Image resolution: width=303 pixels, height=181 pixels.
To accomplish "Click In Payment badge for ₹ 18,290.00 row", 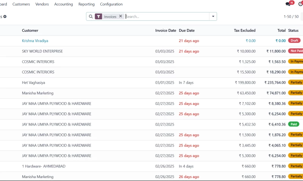I will click(296, 72).
